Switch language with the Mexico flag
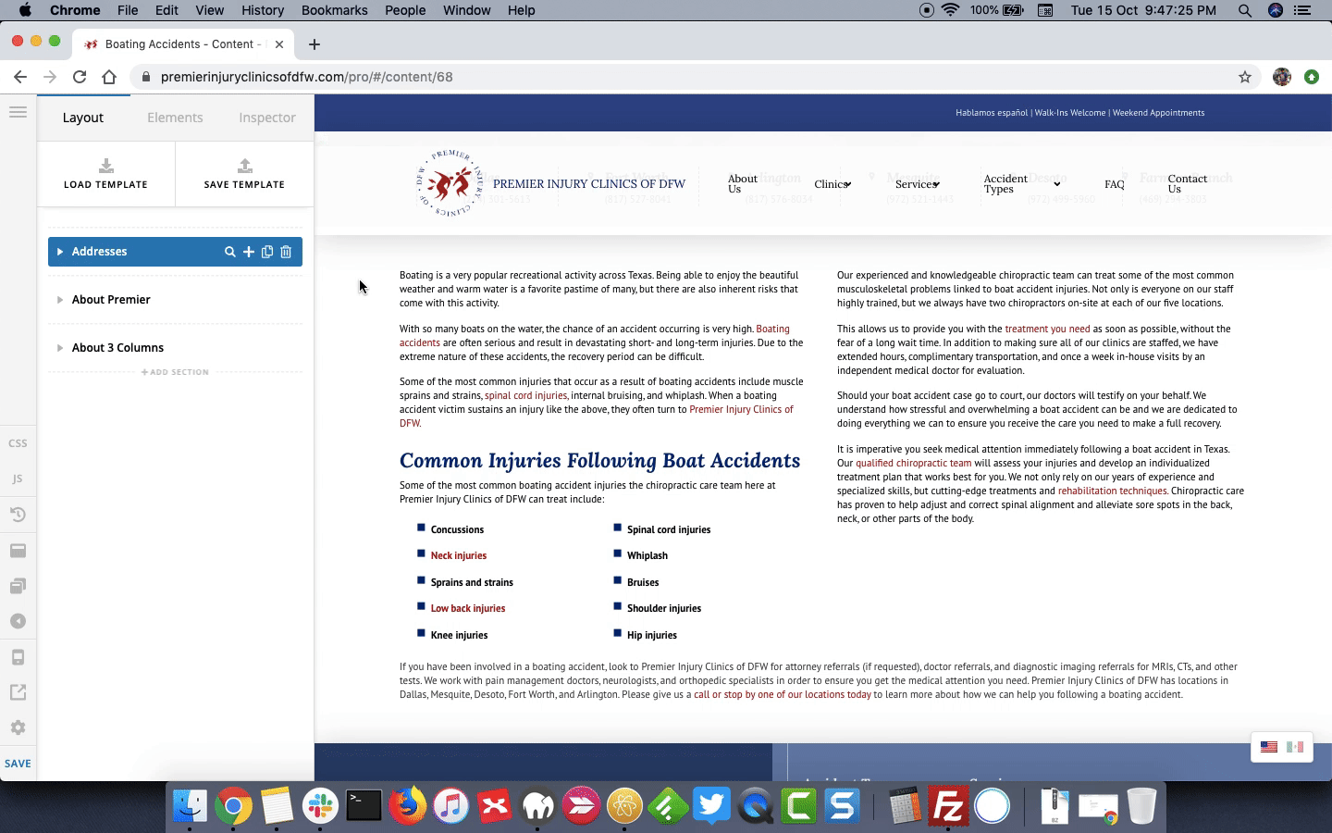1332x833 pixels. pyautogui.click(x=1295, y=747)
